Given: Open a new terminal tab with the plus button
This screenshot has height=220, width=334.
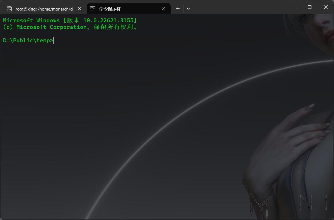Looking at the screenshot, I should 178,9.
